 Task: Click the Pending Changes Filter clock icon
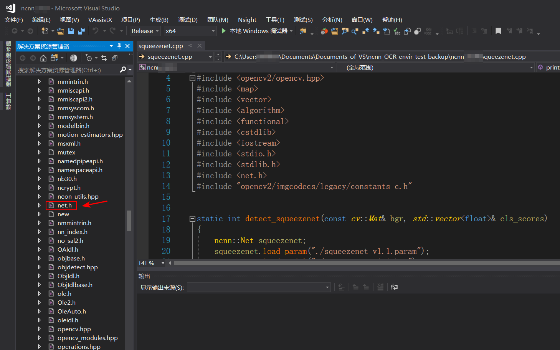[89, 58]
